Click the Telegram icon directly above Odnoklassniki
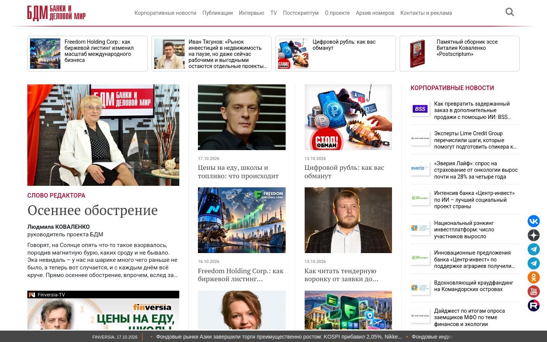The height and width of the screenshot is (342, 547). tap(534, 263)
